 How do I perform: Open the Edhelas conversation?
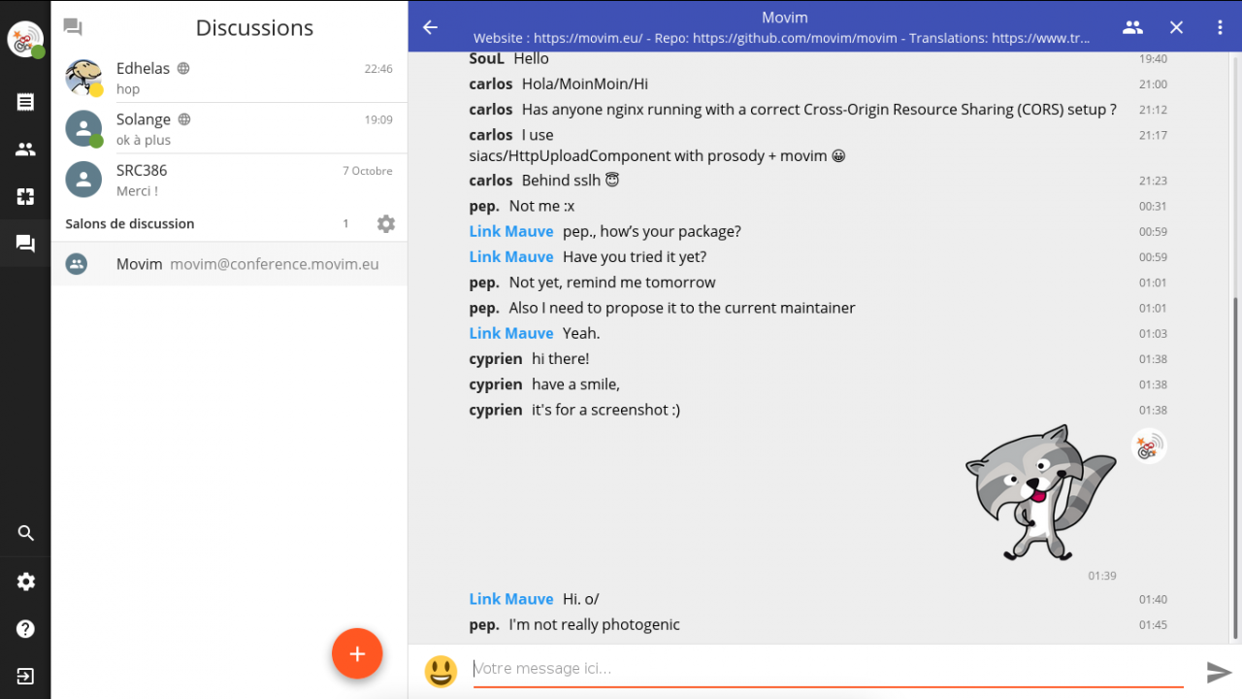point(229,78)
